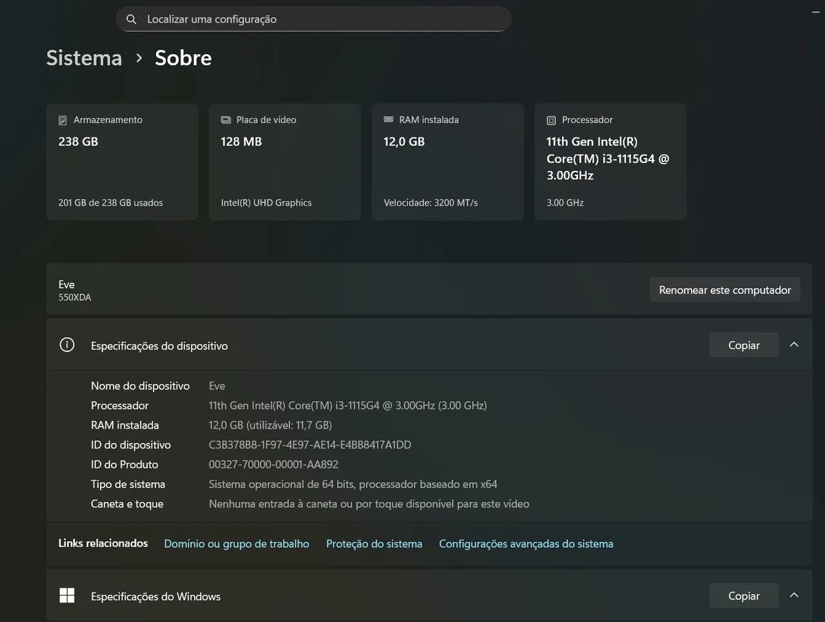
Task: Click the Sobre breadcrumb title
Action: 183,58
